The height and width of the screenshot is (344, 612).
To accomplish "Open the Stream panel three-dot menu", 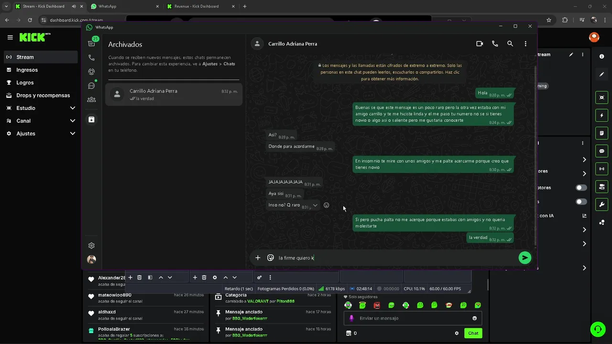I will [582, 54].
